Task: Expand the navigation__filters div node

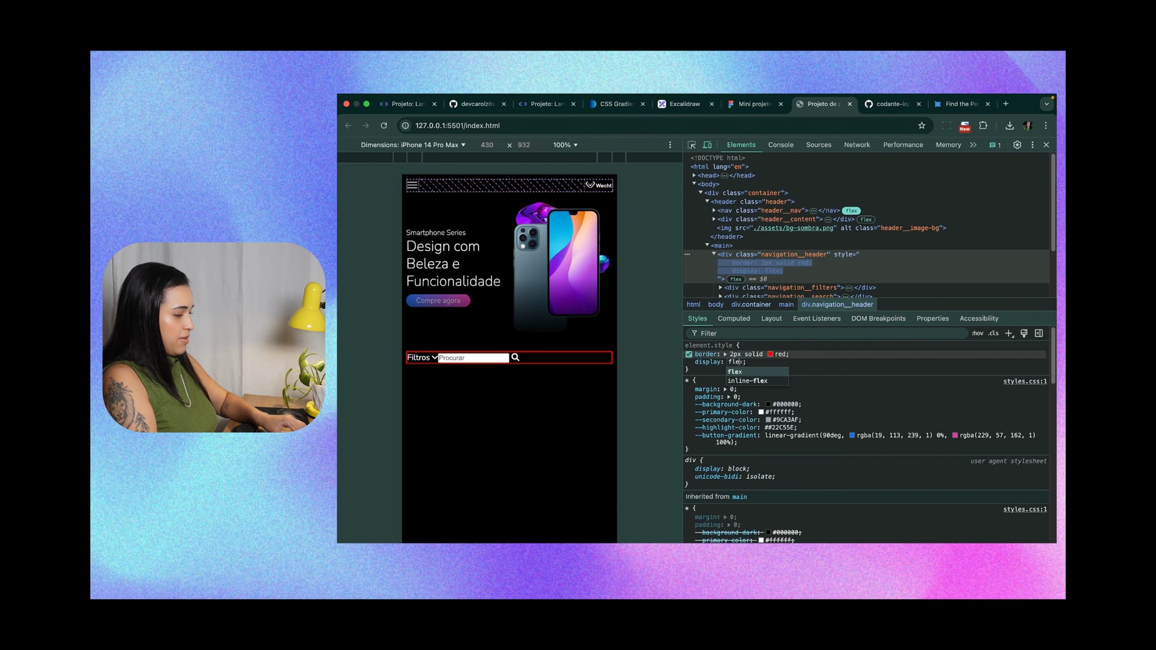Action: tap(720, 288)
